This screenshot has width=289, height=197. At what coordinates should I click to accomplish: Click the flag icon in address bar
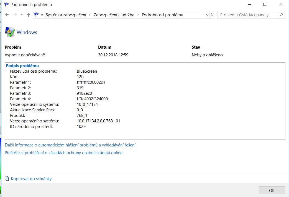(36, 15)
